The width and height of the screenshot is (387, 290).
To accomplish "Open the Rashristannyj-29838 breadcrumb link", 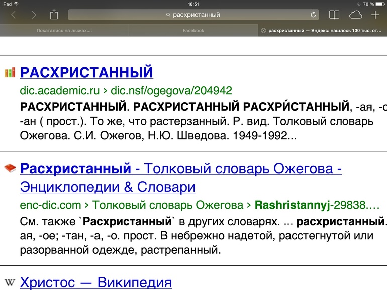I will click(317, 205).
